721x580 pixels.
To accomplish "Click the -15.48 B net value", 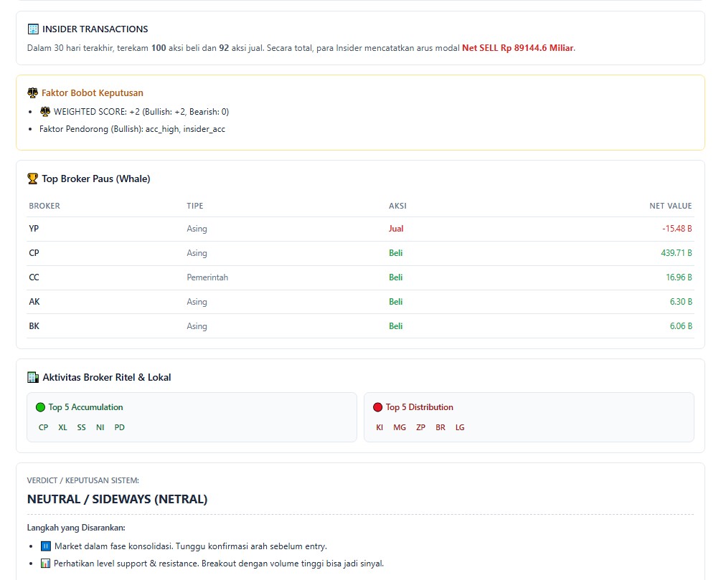I will [x=677, y=229].
